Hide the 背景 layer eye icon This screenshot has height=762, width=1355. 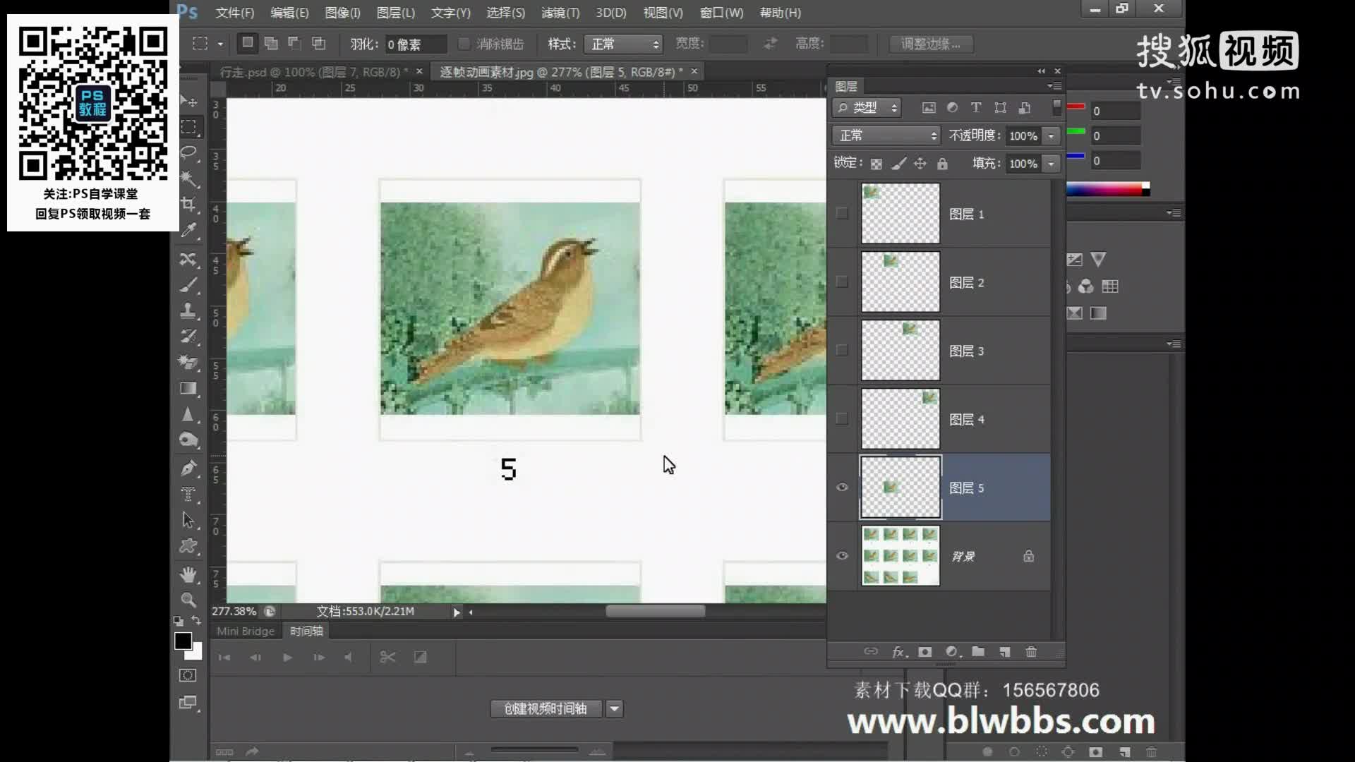click(842, 555)
